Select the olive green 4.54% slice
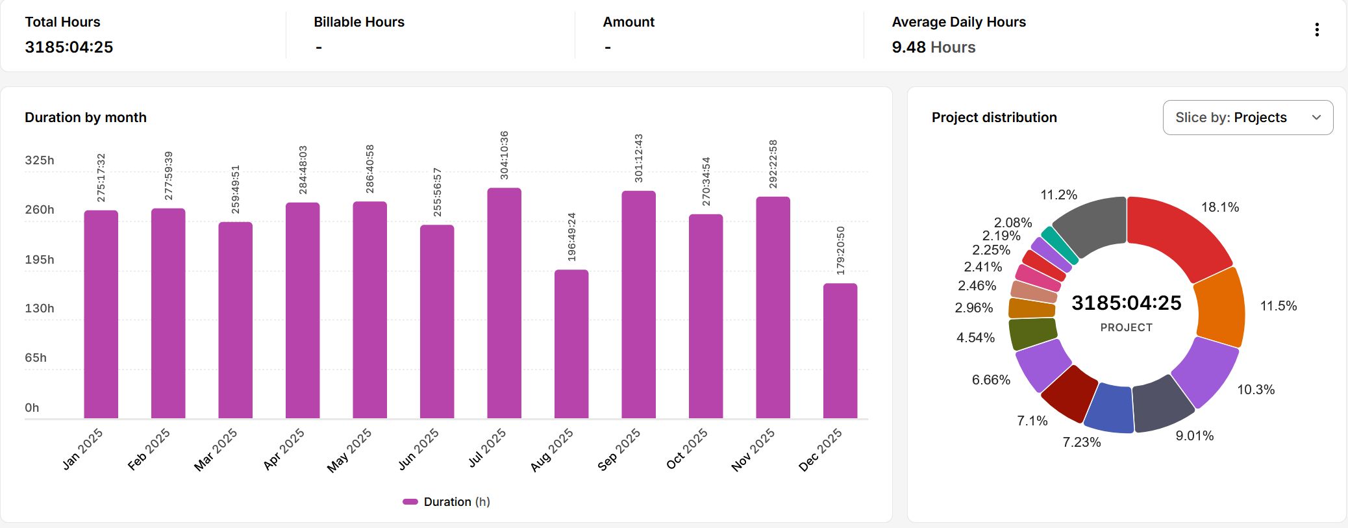Viewport: 1348px width, 528px height. coord(1032,333)
